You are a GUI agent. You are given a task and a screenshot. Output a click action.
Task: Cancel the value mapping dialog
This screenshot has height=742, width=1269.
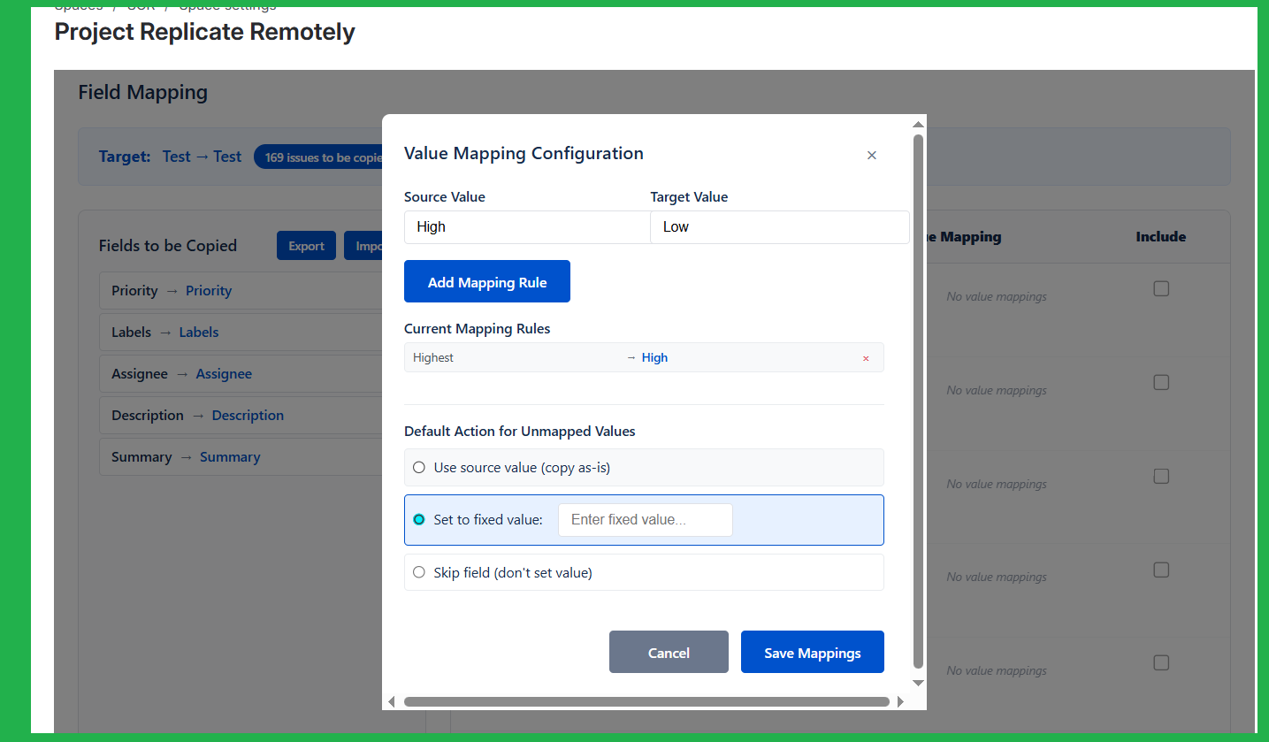(668, 653)
